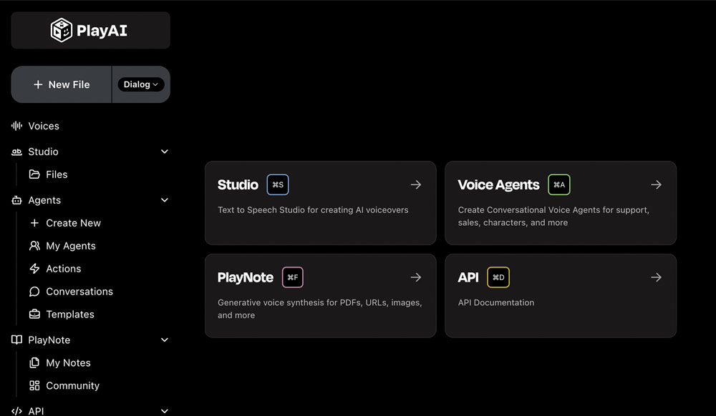Click the PlayNote card title
Image resolution: width=716 pixels, height=416 pixels.
click(x=245, y=277)
